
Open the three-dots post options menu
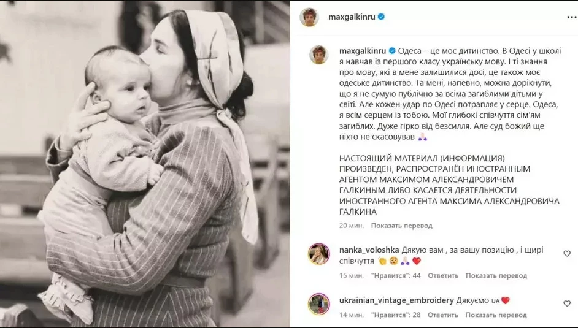tap(571, 17)
